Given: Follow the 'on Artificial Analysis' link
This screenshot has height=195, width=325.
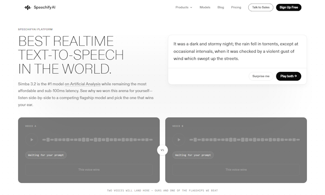Looking at the screenshot, I should coord(82,84).
